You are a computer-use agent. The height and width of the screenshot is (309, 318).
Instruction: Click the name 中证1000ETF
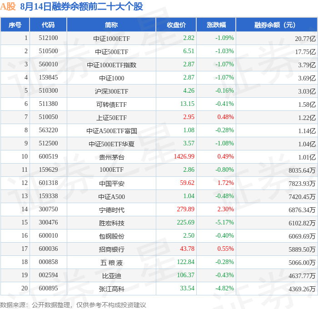[x=112, y=39]
